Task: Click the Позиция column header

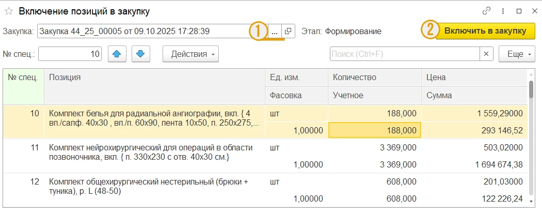Action: [154, 86]
